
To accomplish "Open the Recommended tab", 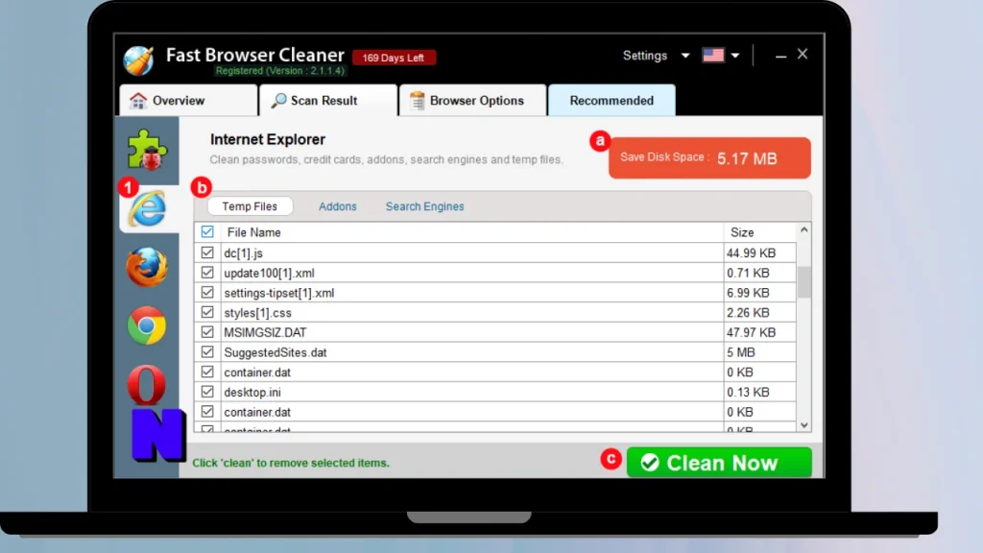I will coord(611,100).
